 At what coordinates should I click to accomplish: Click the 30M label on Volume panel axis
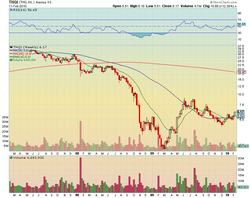click(x=241, y=158)
